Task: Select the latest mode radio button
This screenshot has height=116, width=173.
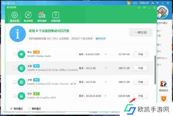Action: 29,109
